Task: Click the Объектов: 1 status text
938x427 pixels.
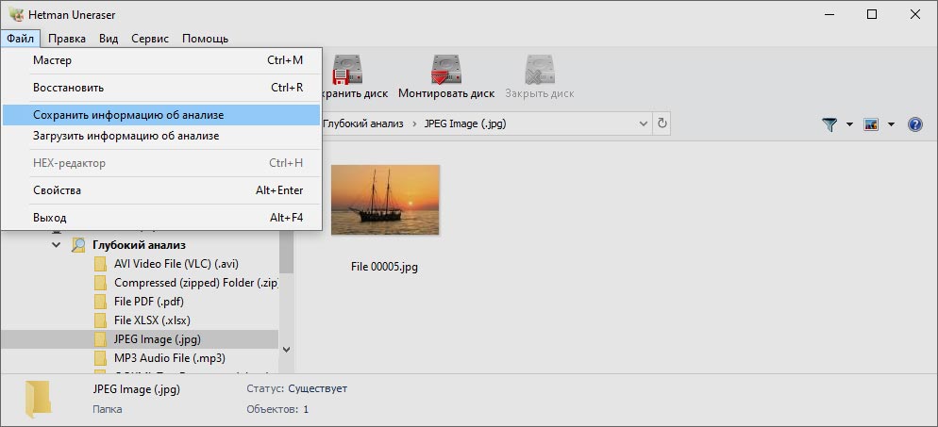Action: 277,409
